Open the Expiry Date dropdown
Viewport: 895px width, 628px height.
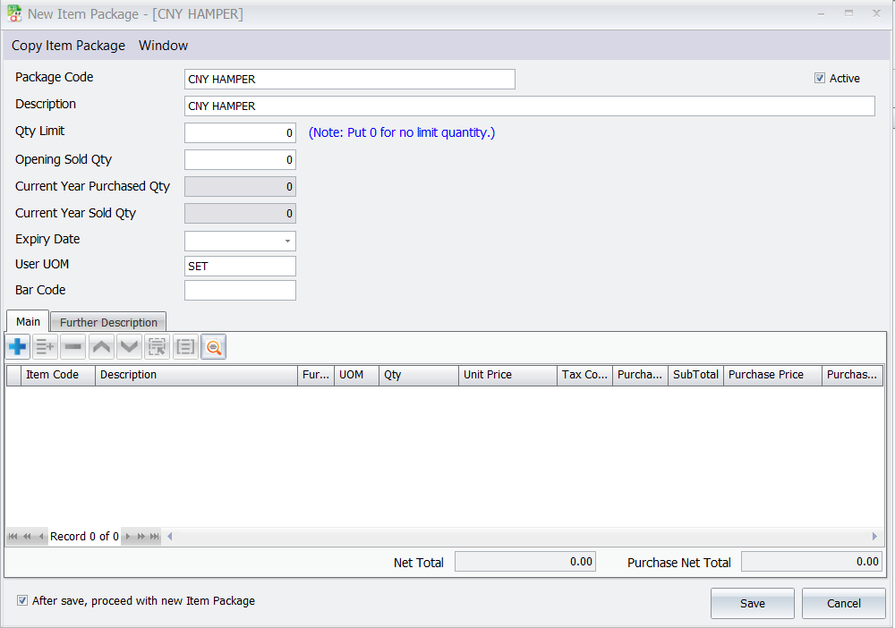(289, 241)
